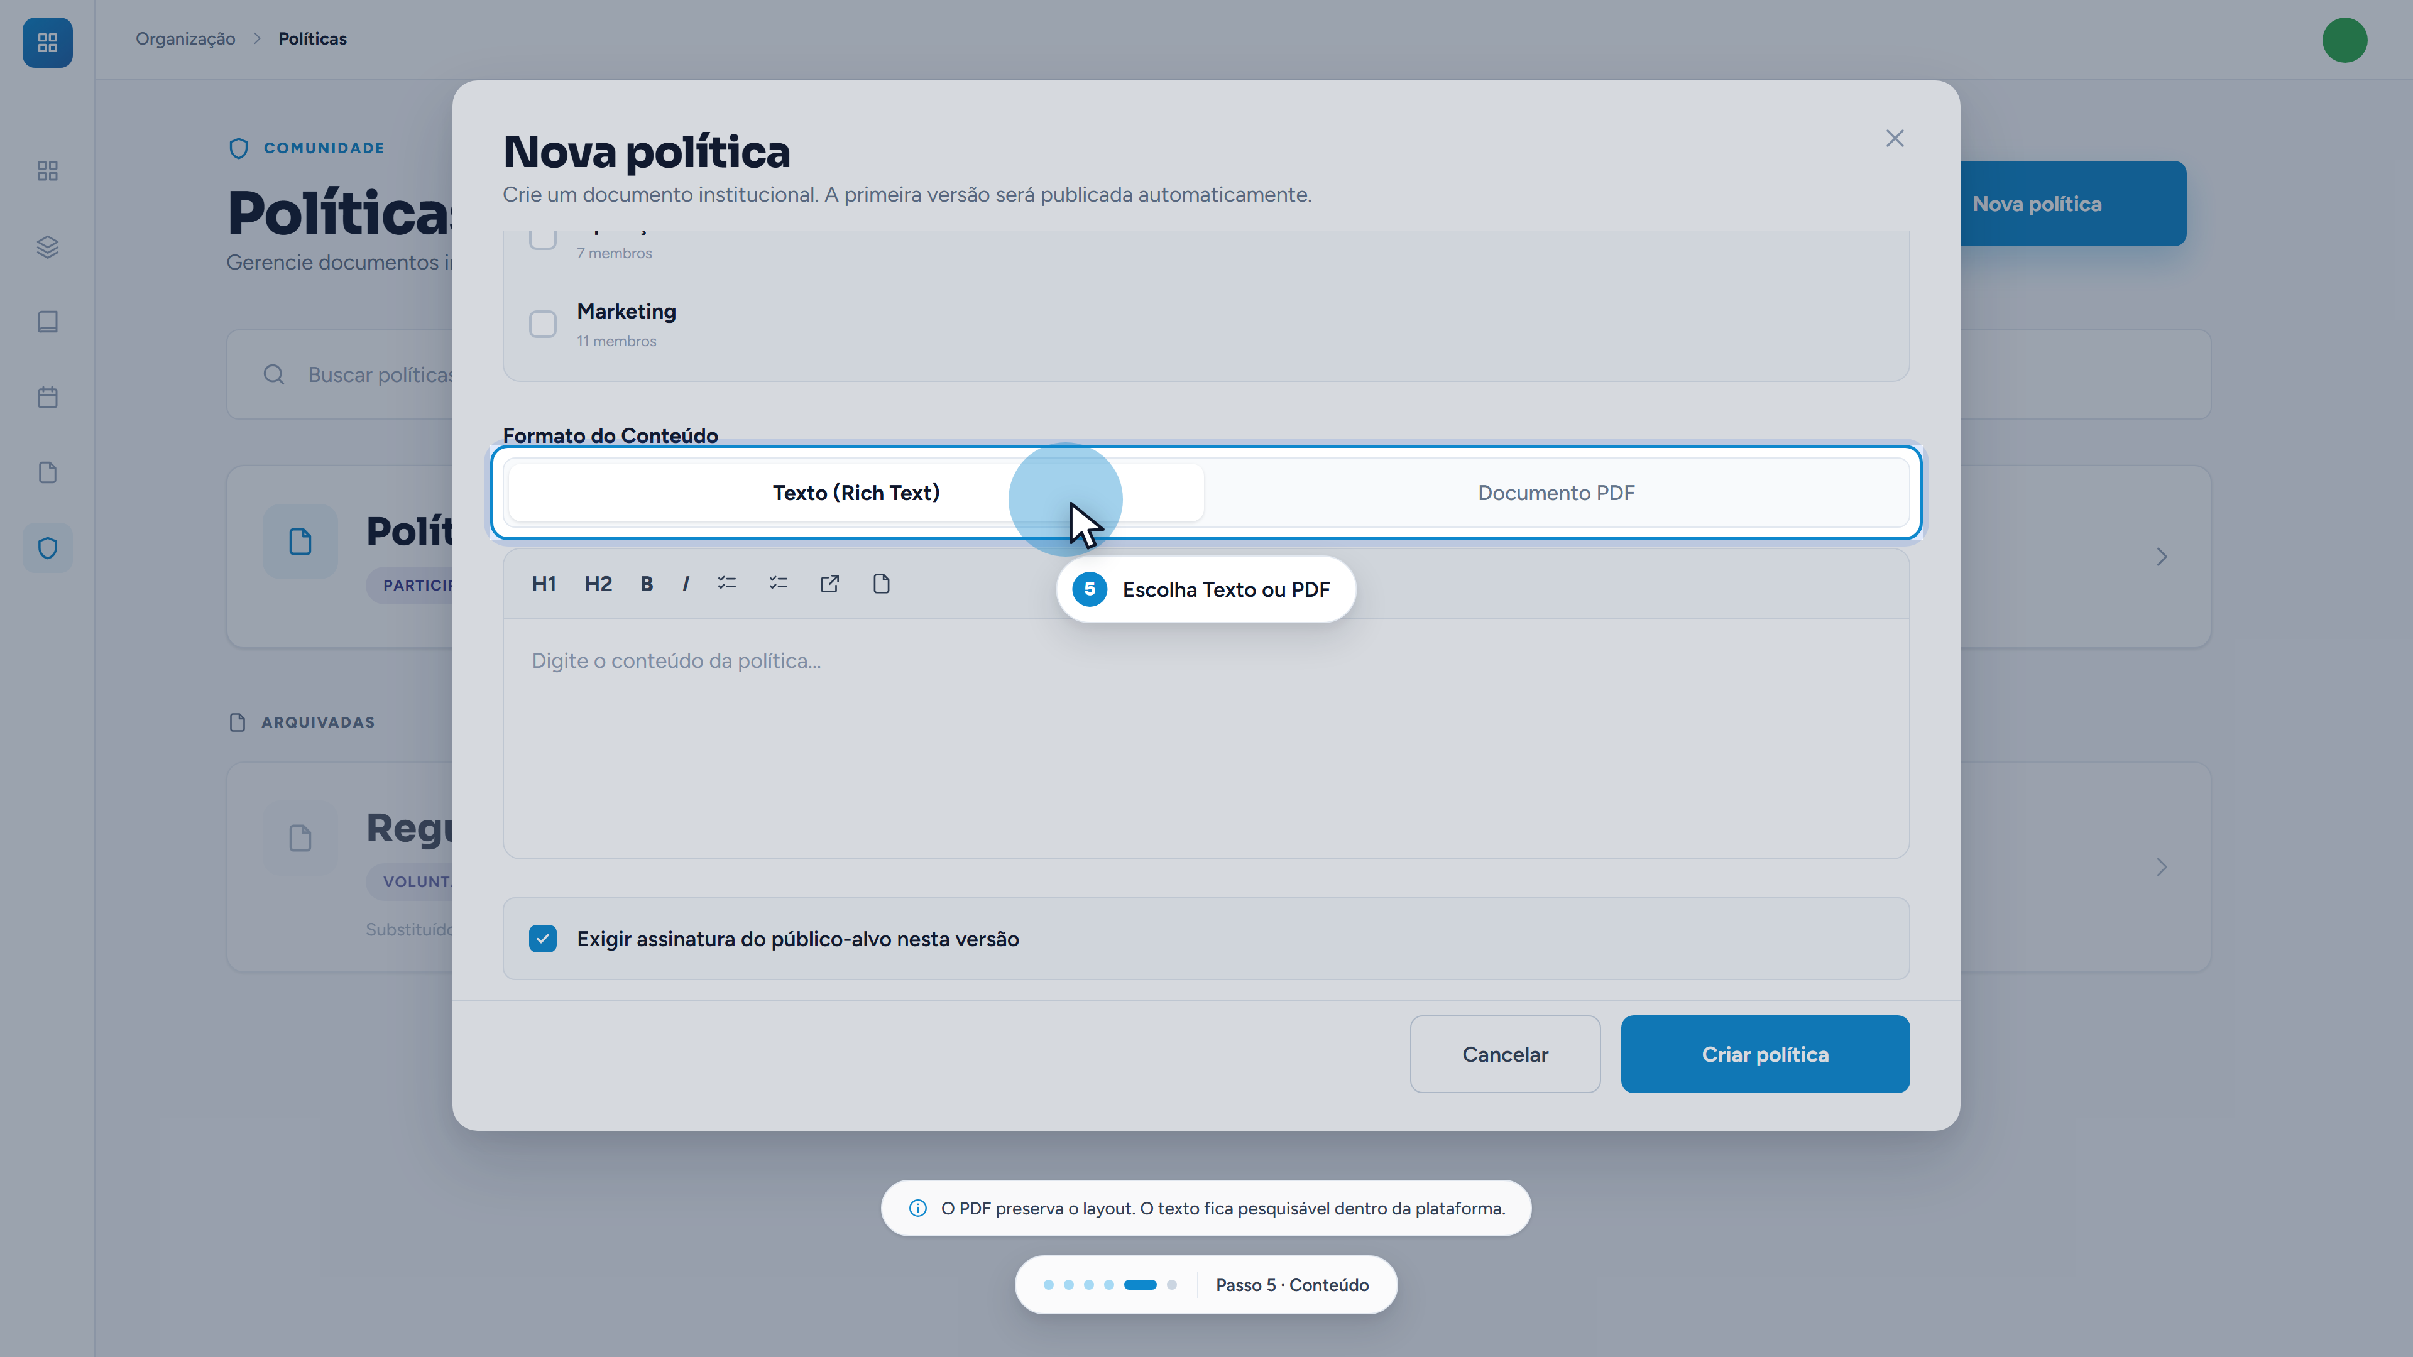2413x1357 pixels.
Task: Select the Texto (Rich Text) format tab
Action: click(855, 493)
